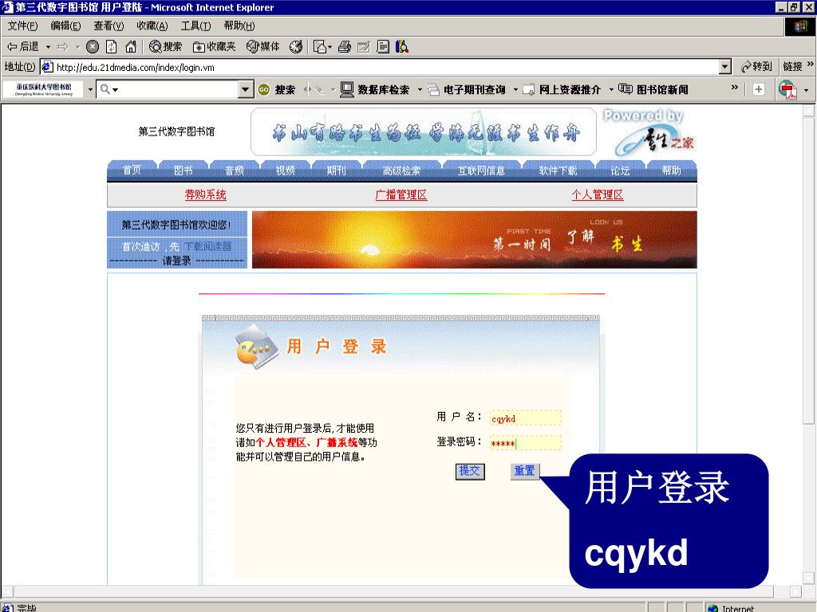Open the 帮助(H) menu
This screenshot has width=817, height=612.
point(239,25)
